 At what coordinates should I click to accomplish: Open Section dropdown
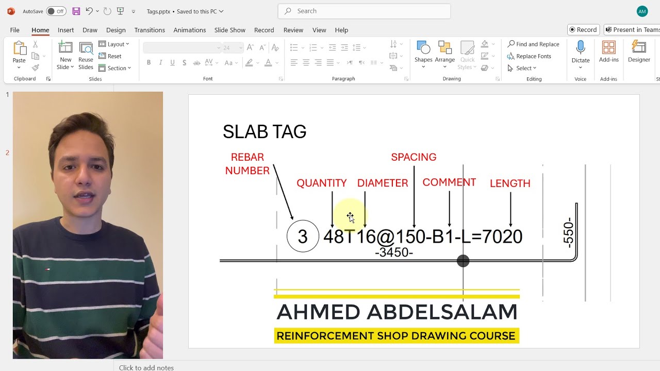tap(115, 68)
